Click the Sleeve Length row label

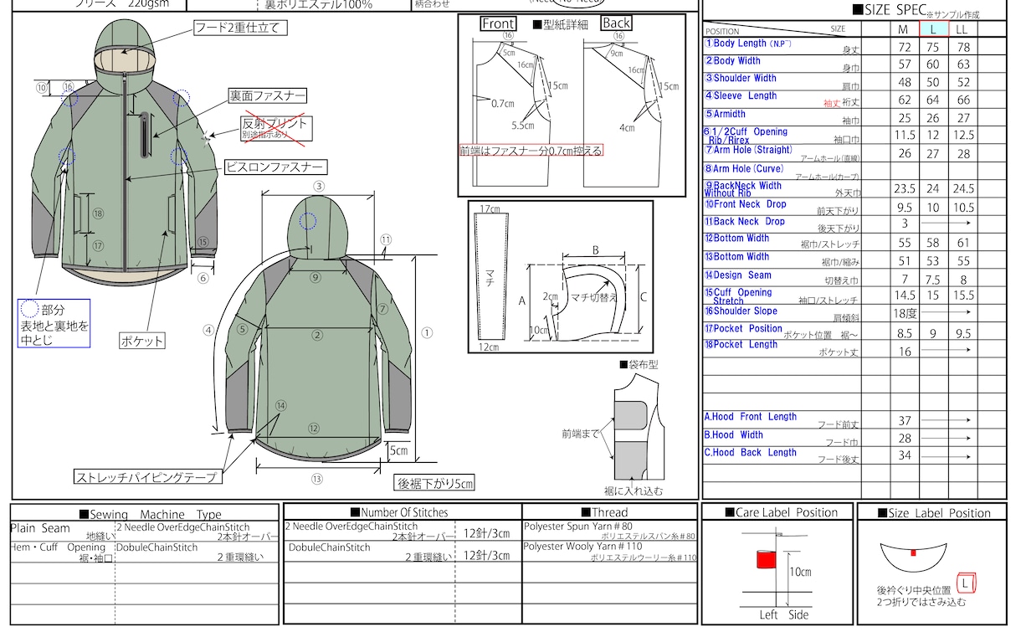click(741, 96)
